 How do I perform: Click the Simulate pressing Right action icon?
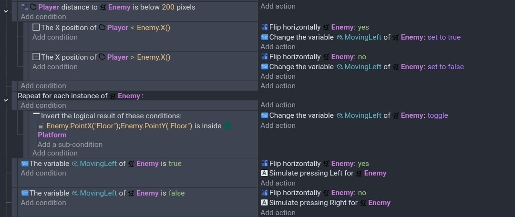pos(265,203)
